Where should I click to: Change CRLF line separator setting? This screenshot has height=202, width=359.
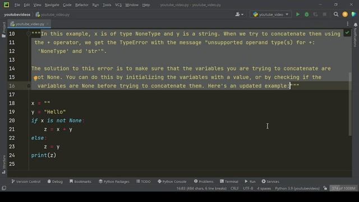234,189
